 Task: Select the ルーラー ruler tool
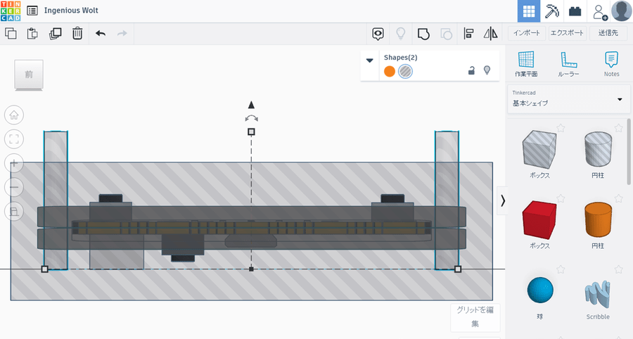568,64
